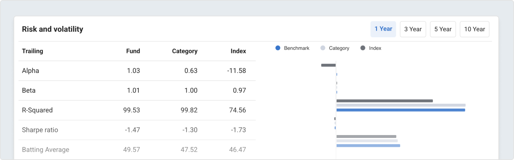Screen dimensions: 514x160
Task: Switch to the 3 Year tab
Action: [413, 29]
